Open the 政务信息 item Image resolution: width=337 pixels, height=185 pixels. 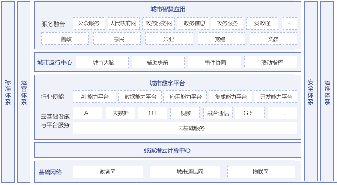coord(194,24)
